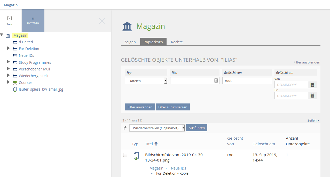The width and height of the screenshot is (330, 177).
Task: Open the Wiederherstellen (Originalort) action dropdown
Action: coord(157,128)
